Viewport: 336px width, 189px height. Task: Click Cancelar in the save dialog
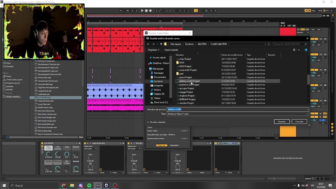point(299,122)
